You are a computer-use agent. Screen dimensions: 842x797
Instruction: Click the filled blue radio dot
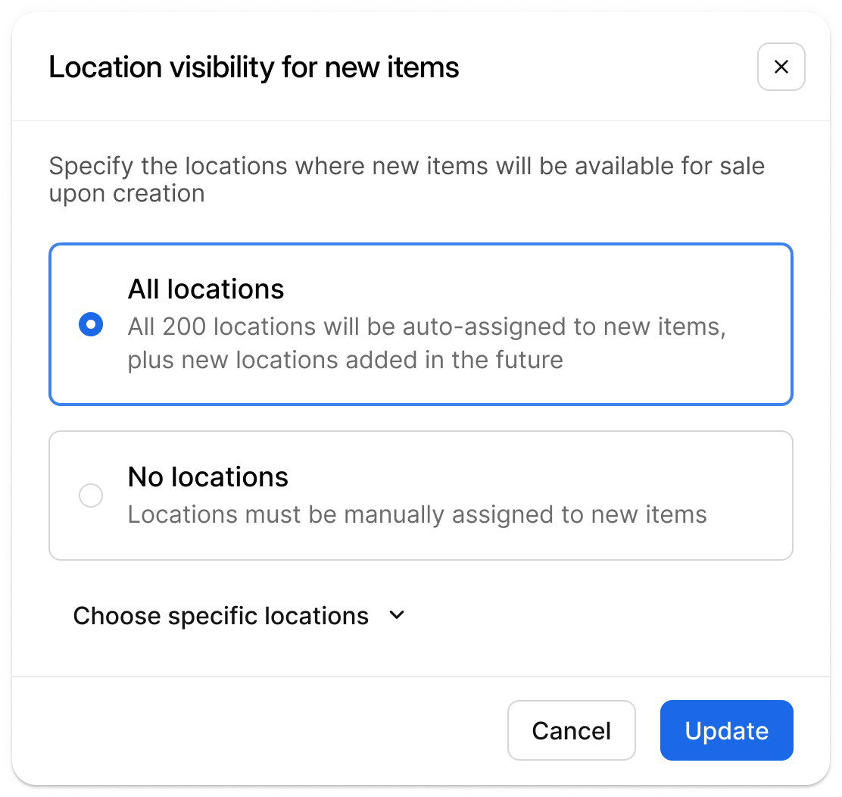91,325
